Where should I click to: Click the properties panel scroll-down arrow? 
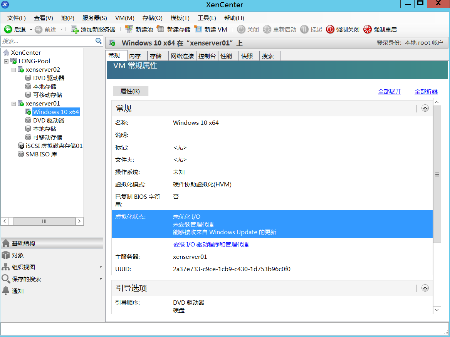tap(437, 310)
